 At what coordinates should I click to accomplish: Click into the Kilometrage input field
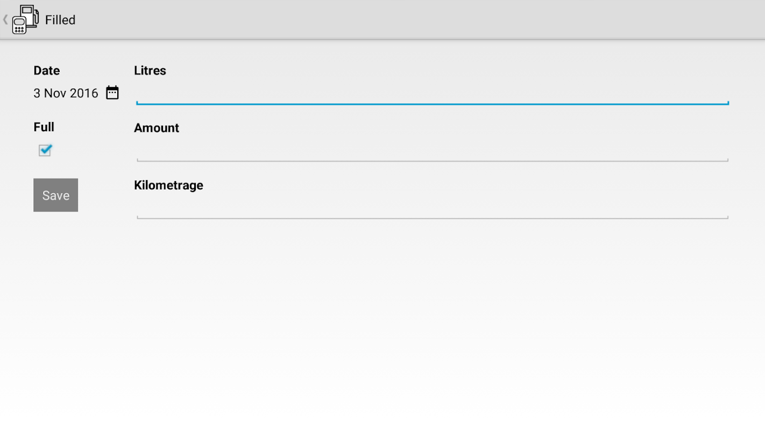[x=433, y=207]
